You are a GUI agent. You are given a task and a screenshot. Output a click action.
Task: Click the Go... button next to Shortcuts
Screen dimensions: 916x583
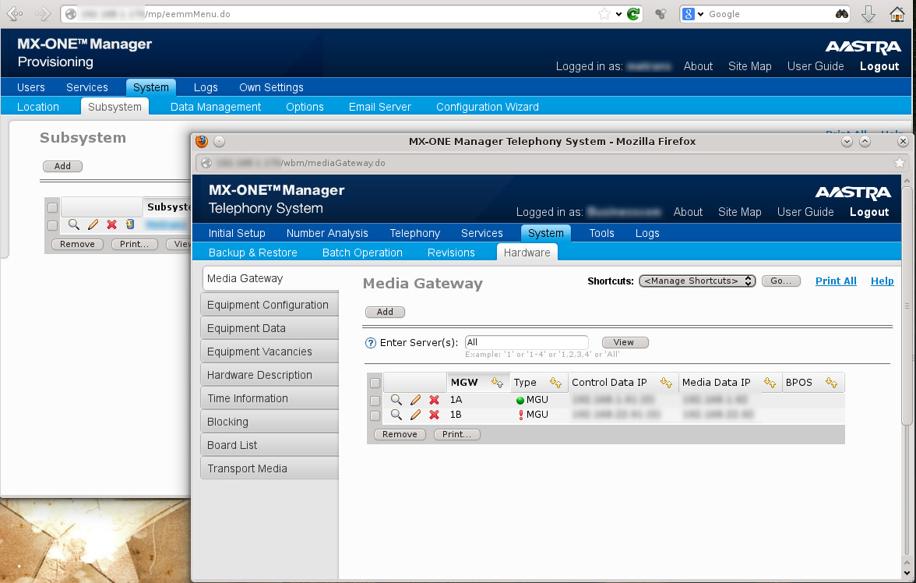(x=781, y=281)
